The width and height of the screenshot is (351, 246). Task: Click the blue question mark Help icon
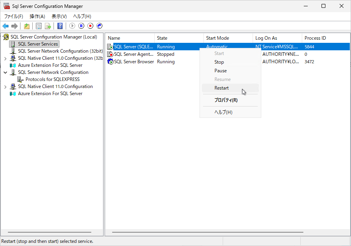(x=60, y=26)
